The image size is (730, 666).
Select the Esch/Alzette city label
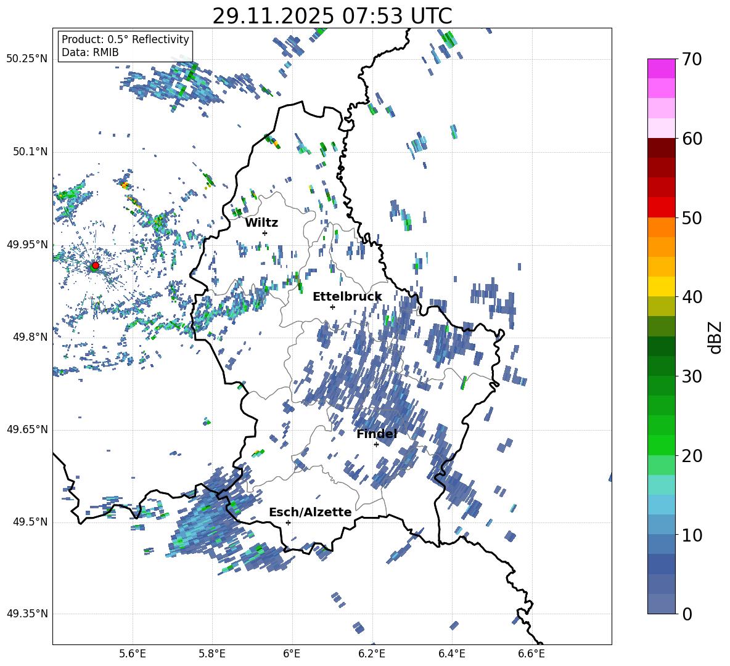coord(310,512)
